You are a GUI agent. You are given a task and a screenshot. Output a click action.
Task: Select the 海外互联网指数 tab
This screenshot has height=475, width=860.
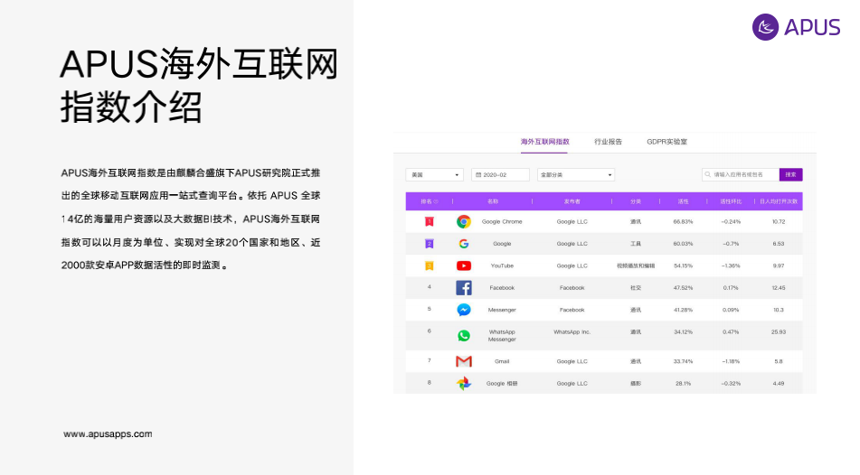click(x=544, y=142)
